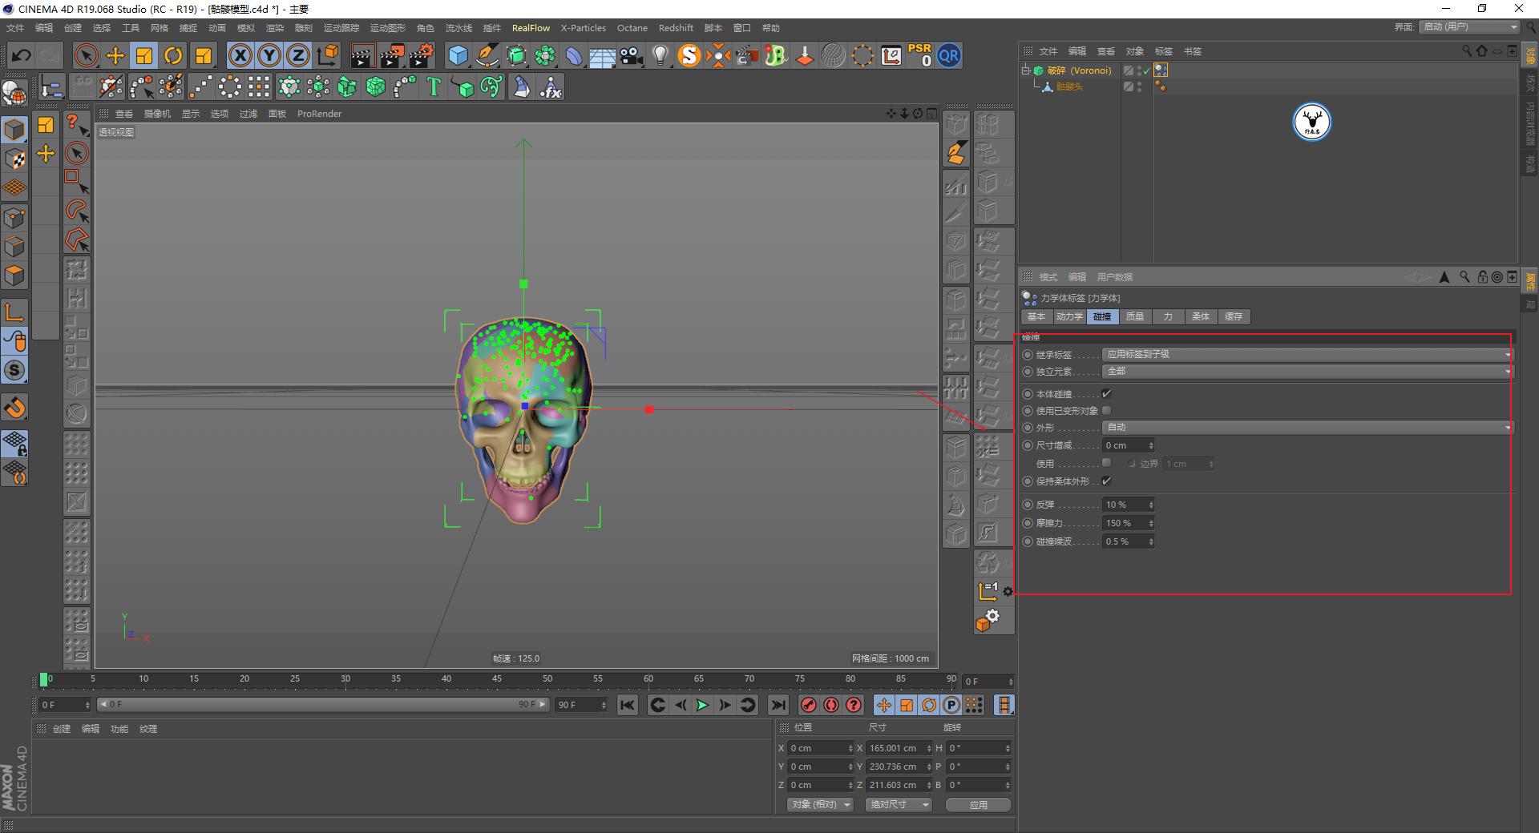Screen dimensions: 1539x833
Task: Click the green timeline playhead marker
Action: click(44, 679)
